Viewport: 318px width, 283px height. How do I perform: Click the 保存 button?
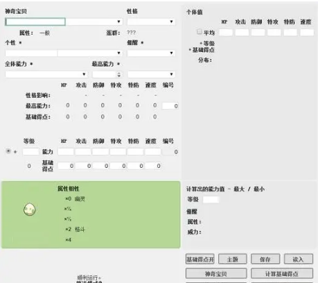click(x=265, y=259)
